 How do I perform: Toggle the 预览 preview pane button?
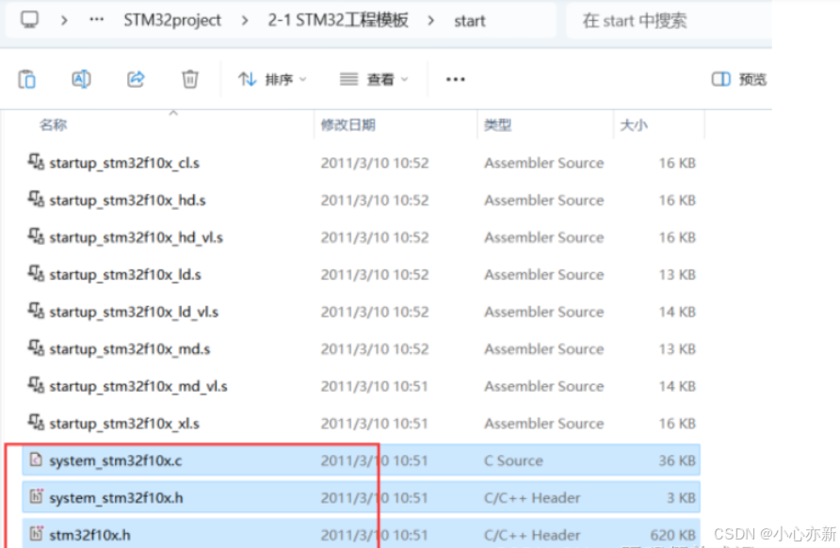point(738,79)
